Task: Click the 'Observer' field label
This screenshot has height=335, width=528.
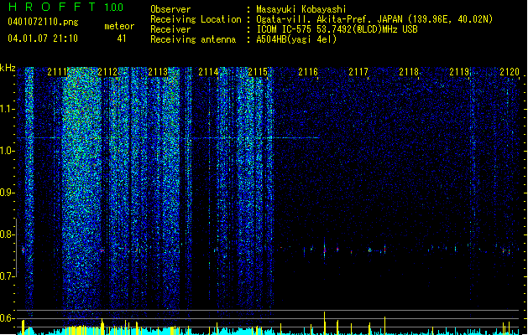Action: click(170, 9)
